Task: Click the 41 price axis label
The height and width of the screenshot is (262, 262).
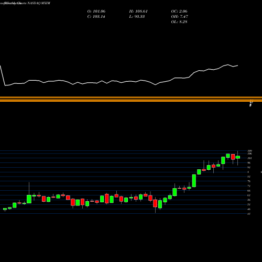Action: click(x=249, y=214)
